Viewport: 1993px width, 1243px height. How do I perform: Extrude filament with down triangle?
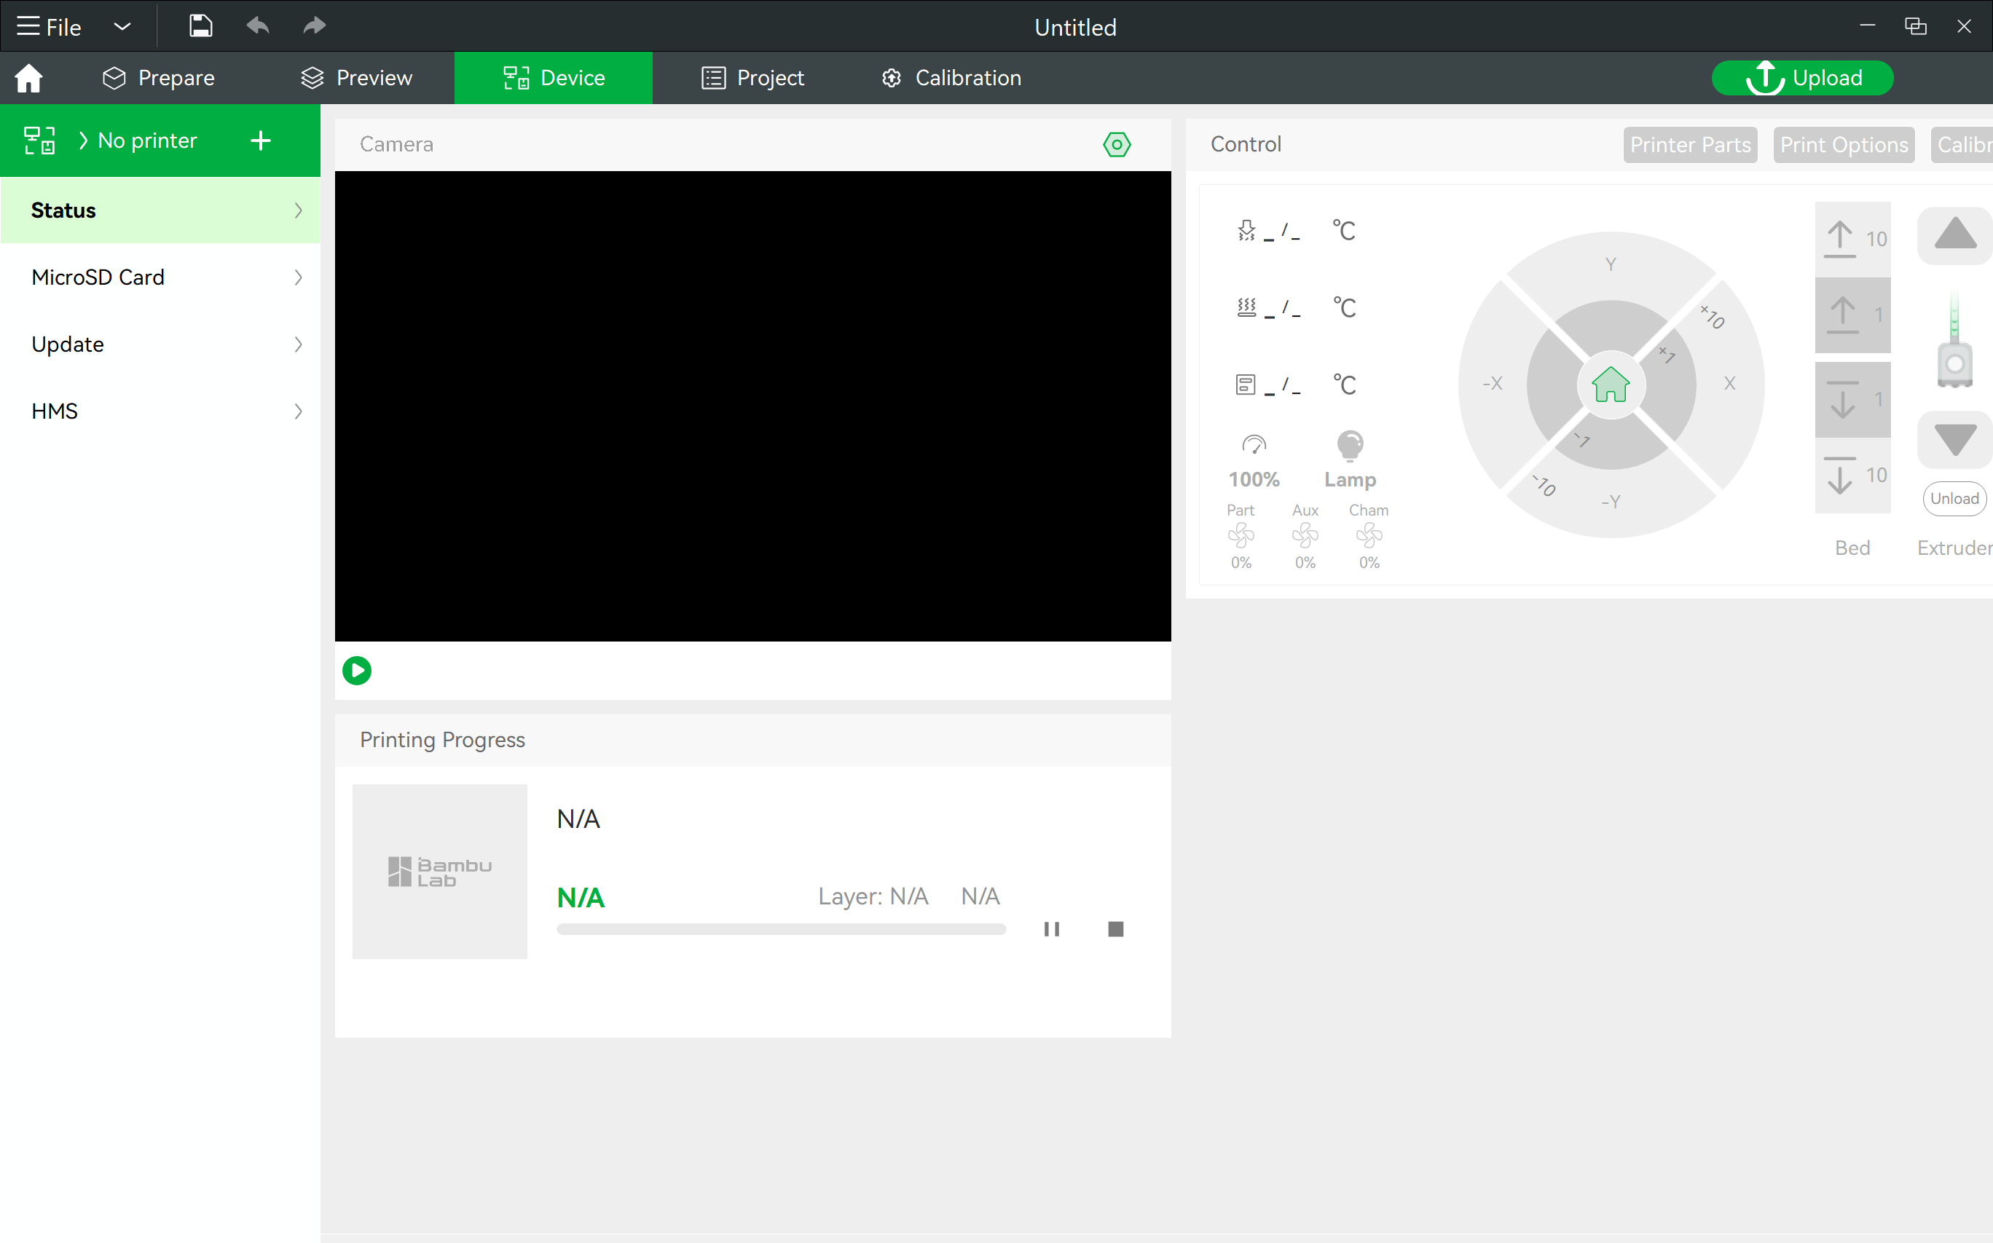tap(1955, 439)
